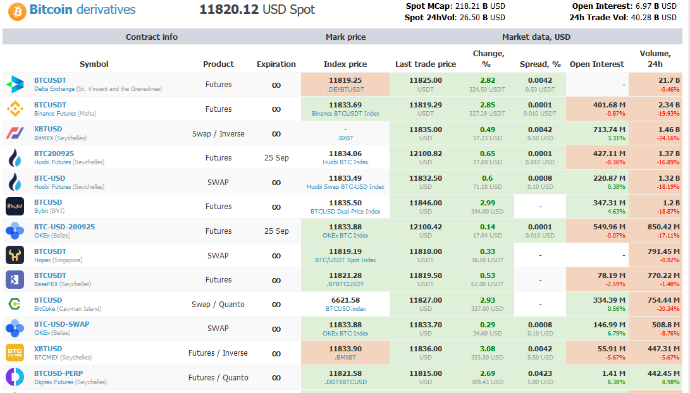Open the BTC-USD-SWAP symbol link
The width and height of the screenshot is (690, 393).
(x=61, y=324)
